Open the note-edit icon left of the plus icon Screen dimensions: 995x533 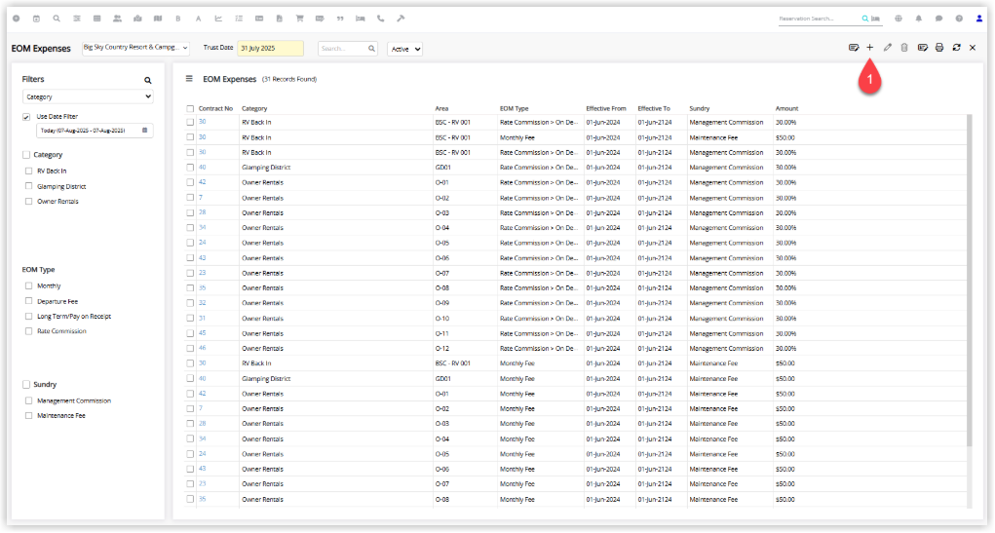click(854, 48)
